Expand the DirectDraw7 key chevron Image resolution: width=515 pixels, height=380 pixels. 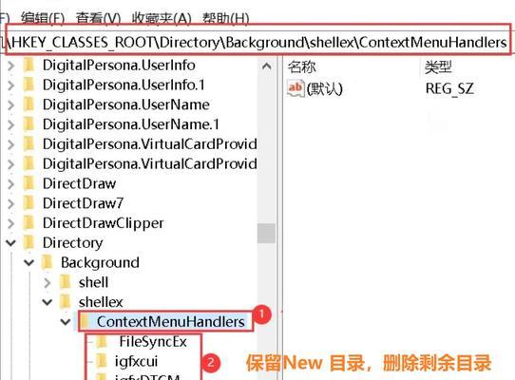point(10,203)
